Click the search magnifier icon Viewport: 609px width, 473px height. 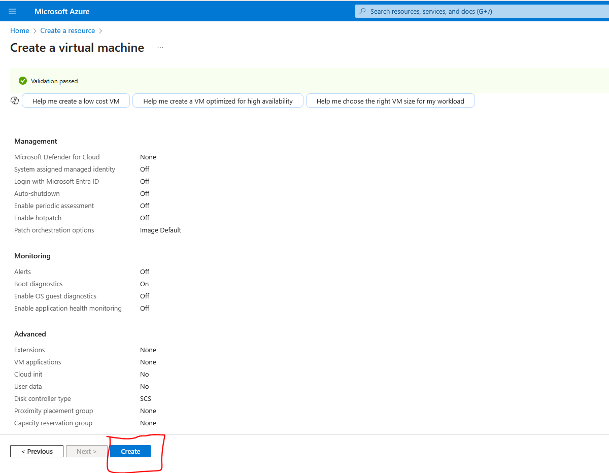click(x=362, y=11)
